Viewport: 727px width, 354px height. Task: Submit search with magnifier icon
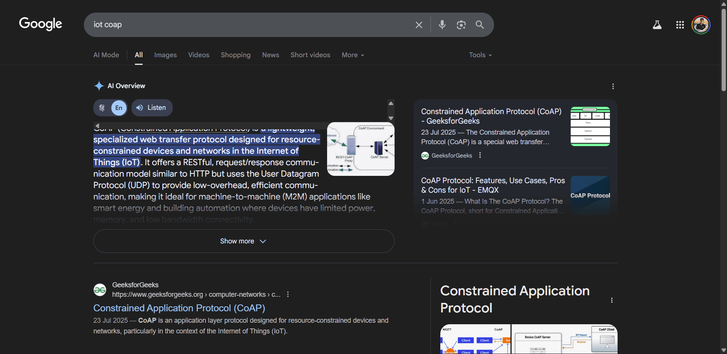(x=480, y=25)
